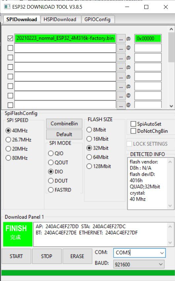Viewport: 175px width, 281px height.
Task: Click the ESP32 app icon in the title bar
Action: click(7, 7)
